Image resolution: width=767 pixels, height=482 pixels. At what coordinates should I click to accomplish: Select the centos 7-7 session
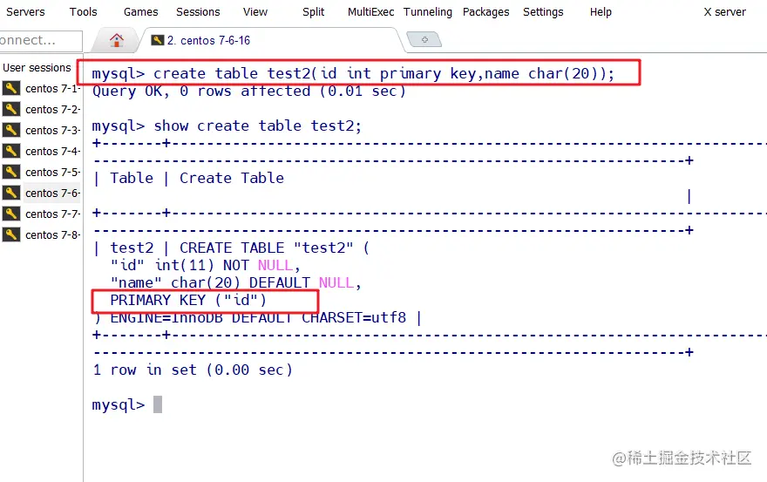(52, 214)
